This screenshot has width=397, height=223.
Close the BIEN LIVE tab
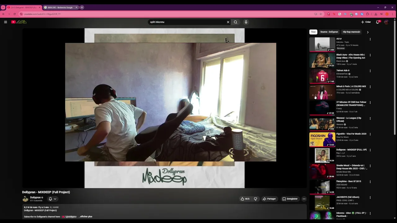pyautogui.click(x=76, y=7)
